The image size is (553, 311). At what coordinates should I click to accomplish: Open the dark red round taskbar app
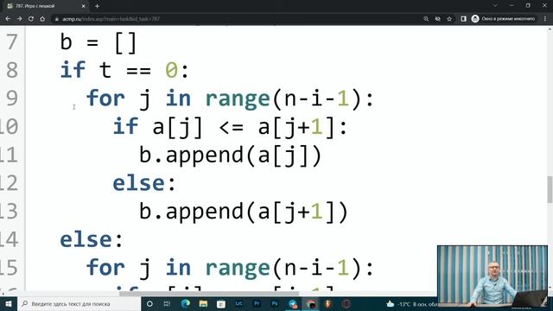(x=346, y=303)
